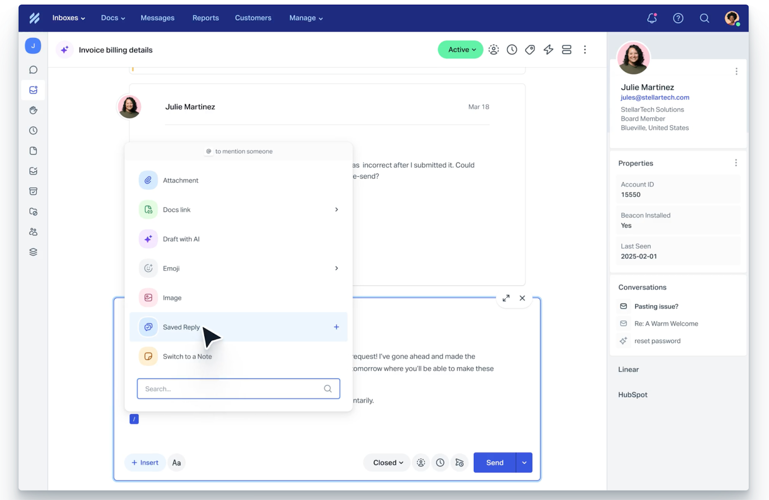Open the assign user icon in header
The height and width of the screenshot is (500, 769).
click(494, 49)
